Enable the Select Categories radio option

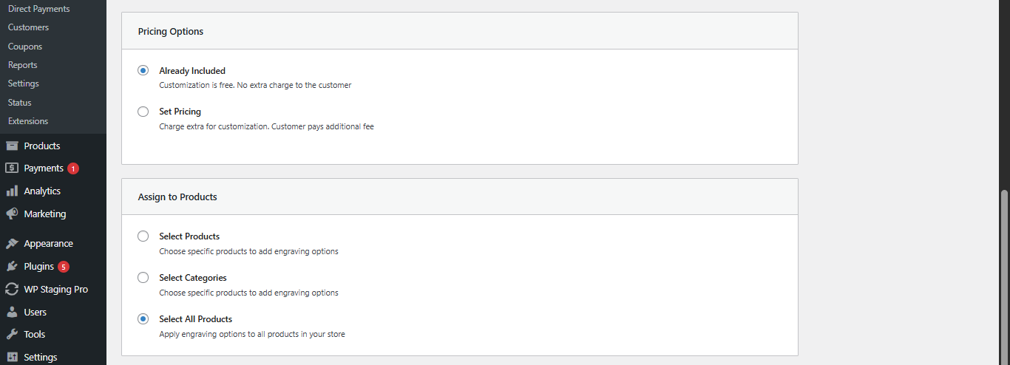[x=143, y=278]
